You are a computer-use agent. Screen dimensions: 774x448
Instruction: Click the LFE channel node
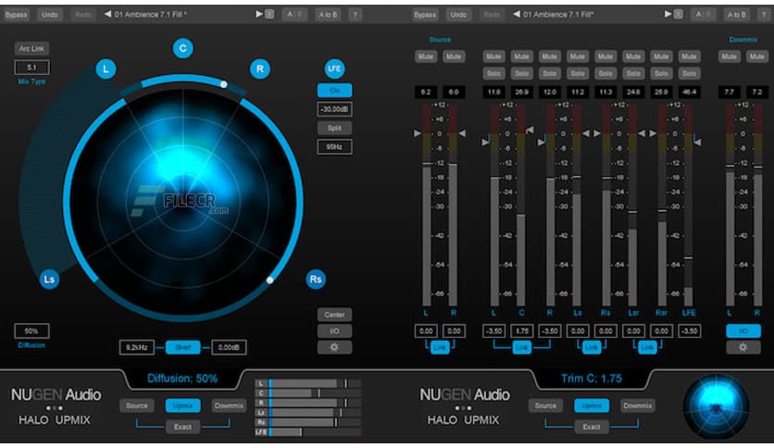coord(334,68)
